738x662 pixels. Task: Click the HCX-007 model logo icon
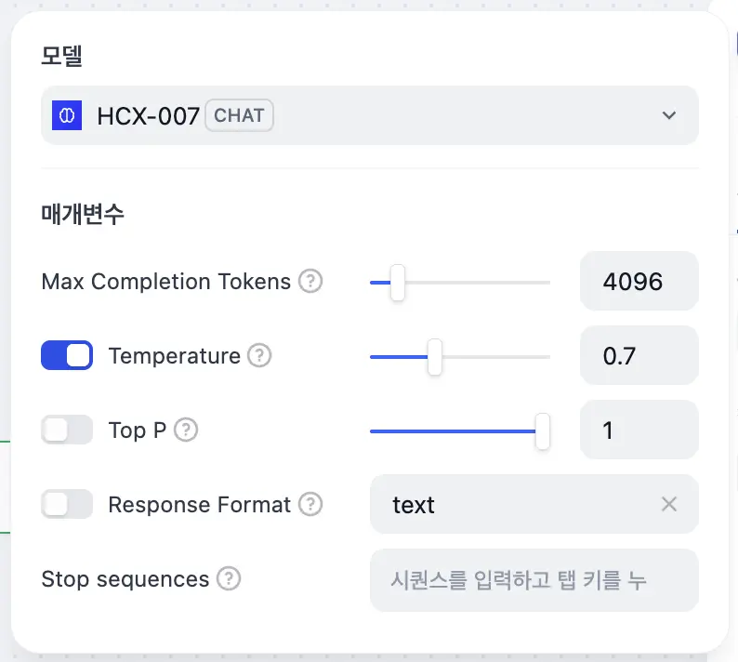(x=67, y=115)
